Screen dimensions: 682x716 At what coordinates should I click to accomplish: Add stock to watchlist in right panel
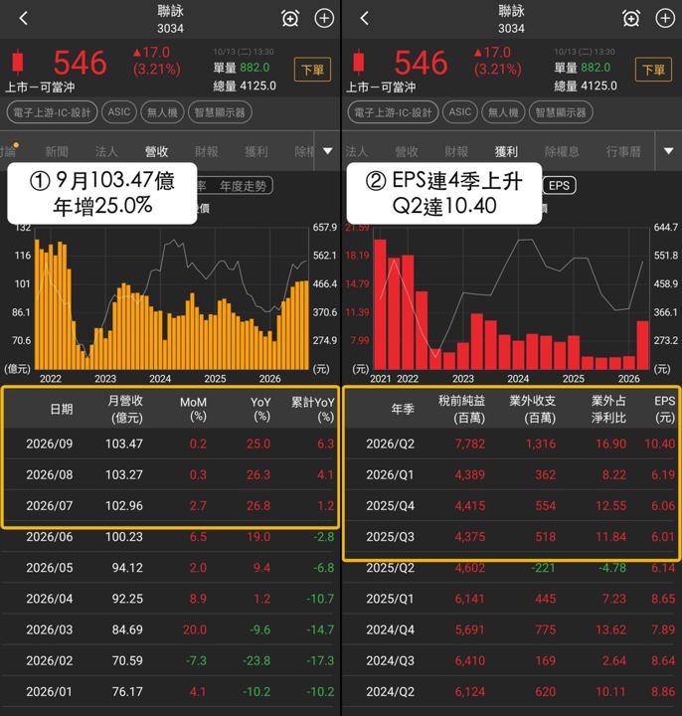tap(665, 19)
